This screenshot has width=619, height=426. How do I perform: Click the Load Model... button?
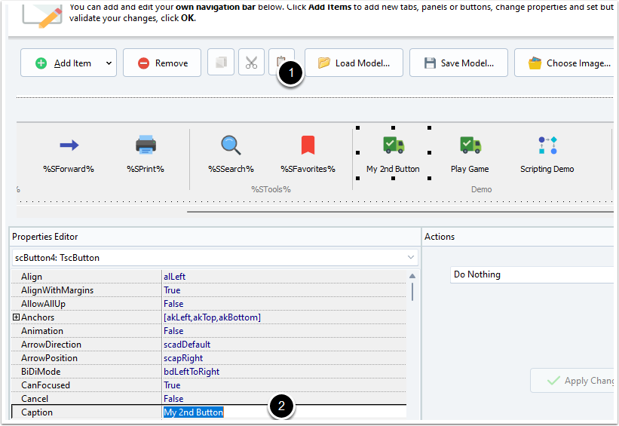click(354, 63)
